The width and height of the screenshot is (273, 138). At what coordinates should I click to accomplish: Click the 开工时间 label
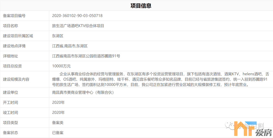click(x=10, y=103)
